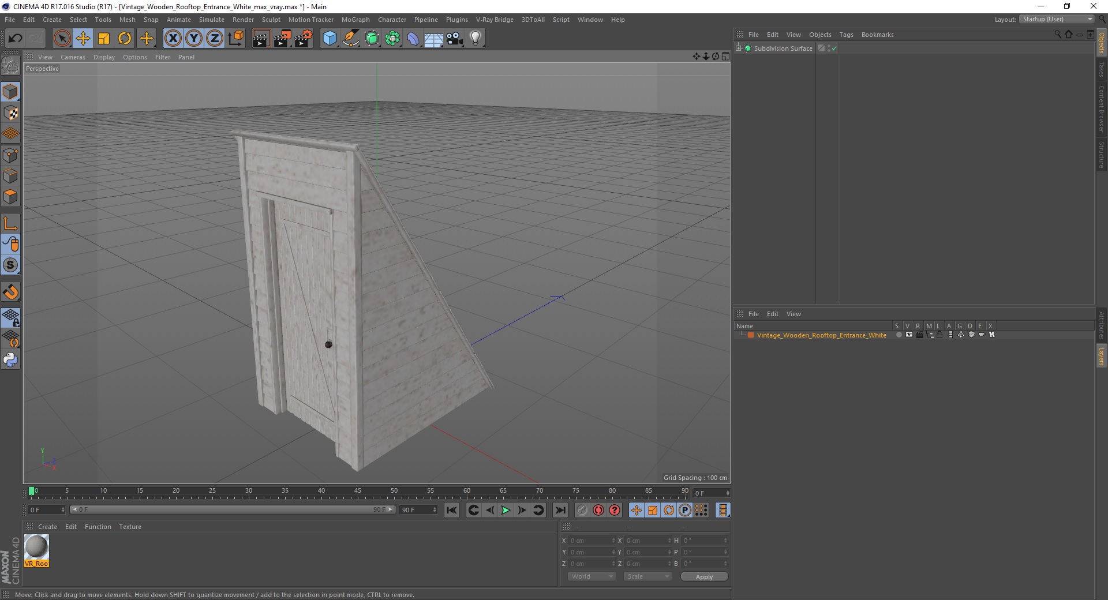The image size is (1108, 600).
Task: Click the X position input field
Action: 592,541
